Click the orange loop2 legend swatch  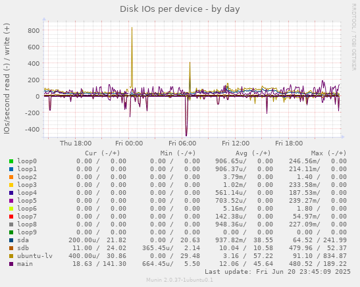(11, 177)
